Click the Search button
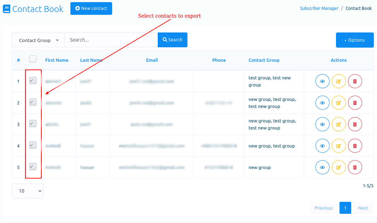 [172, 40]
